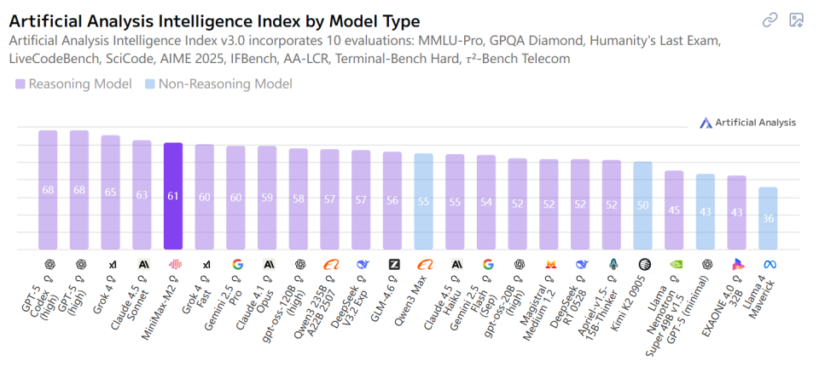Screen dimensions: 819x367
Task: Click the Artificial Analysis watermark logo
Action: click(x=747, y=123)
